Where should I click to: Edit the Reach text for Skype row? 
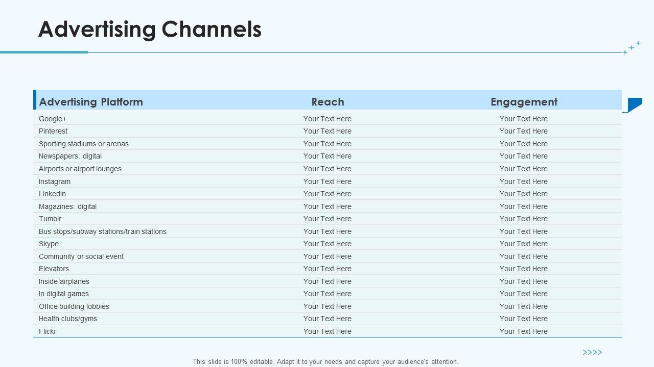(x=328, y=244)
